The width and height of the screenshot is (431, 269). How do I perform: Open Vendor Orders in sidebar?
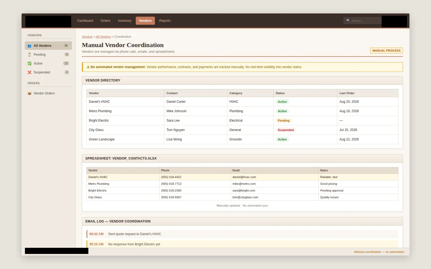coord(48,93)
